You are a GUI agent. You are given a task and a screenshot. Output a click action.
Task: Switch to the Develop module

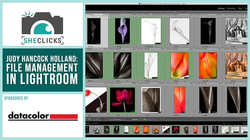pyautogui.click(x=231, y=8)
